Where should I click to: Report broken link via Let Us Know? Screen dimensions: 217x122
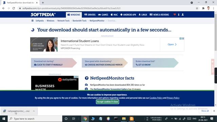point(155,63)
